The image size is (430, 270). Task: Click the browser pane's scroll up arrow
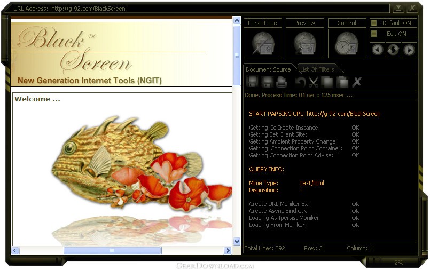(237, 20)
